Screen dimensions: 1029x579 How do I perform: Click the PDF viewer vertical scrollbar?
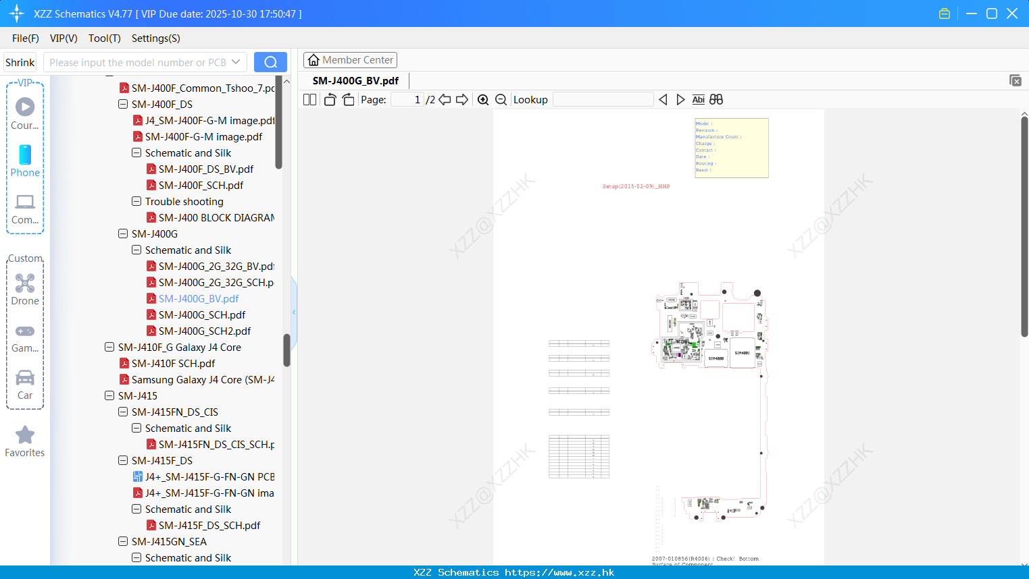(1024, 226)
